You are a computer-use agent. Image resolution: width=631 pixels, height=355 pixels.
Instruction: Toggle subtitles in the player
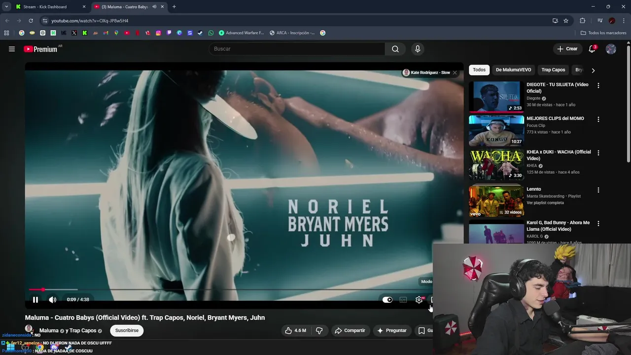coord(403,300)
